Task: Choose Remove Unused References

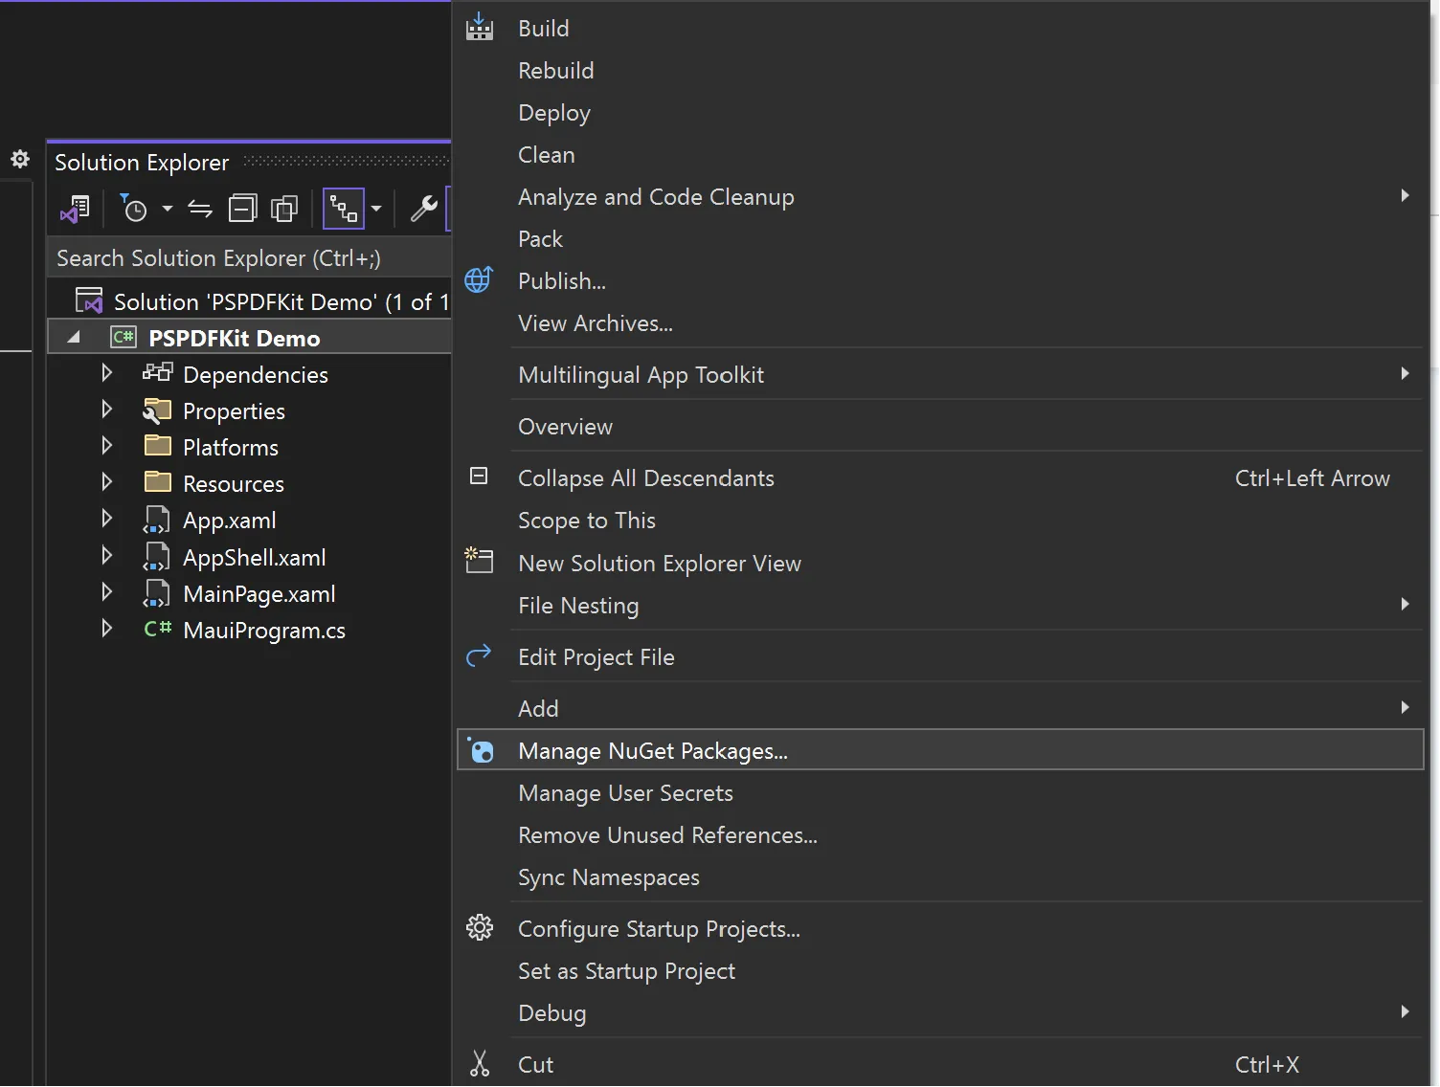Action: [667, 834]
